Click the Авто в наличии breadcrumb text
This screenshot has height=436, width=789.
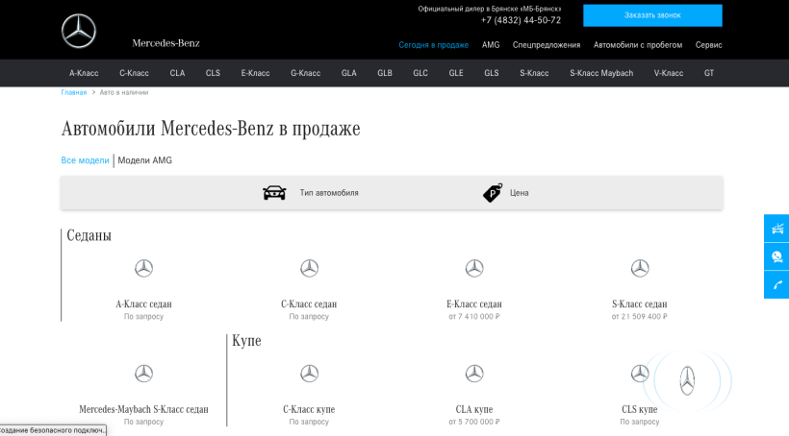tap(124, 92)
